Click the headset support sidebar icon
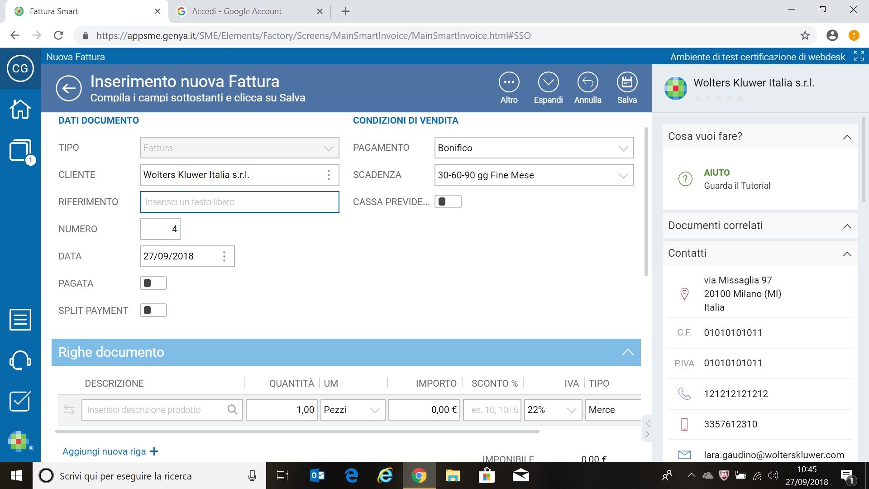 (20, 360)
